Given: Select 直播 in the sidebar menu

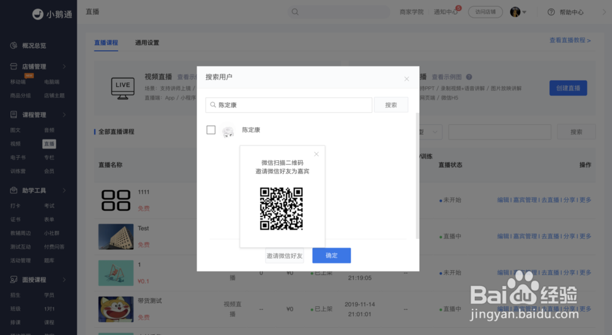Looking at the screenshot, I should [49, 144].
